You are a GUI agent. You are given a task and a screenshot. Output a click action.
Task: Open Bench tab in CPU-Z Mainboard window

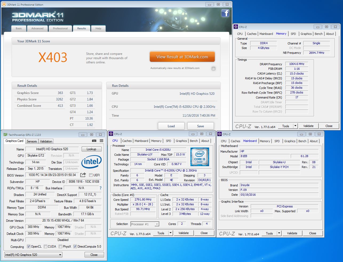(302, 141)
